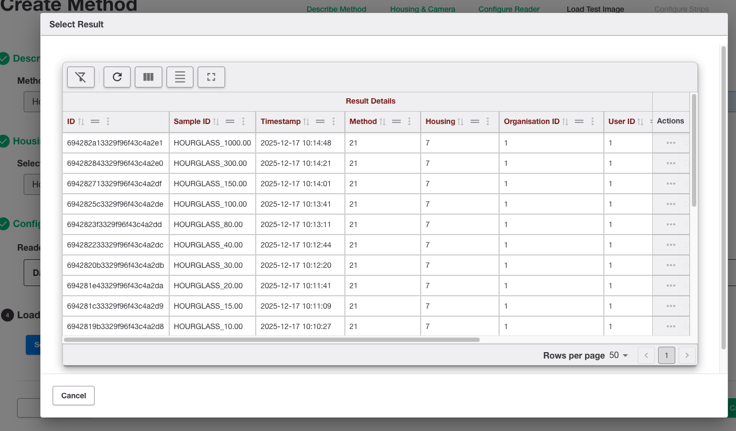This screenshot has width=736, height=431.
Task: Select timestamp 2025-12-17 10:10:27 cell
Action: (300, 326)
